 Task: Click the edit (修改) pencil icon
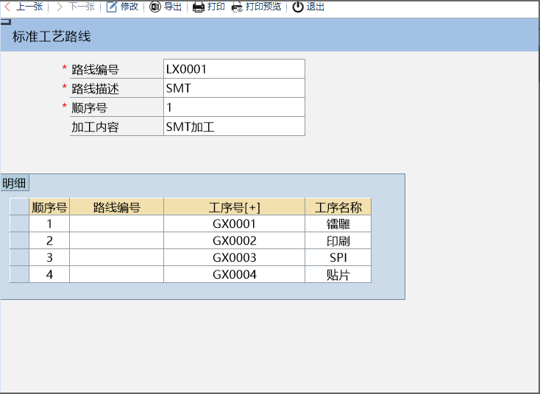click(x=112, y=7)
